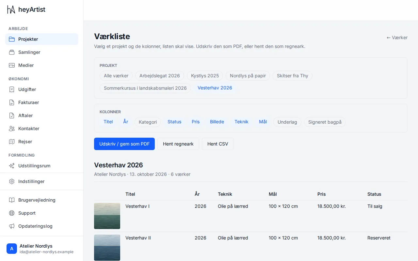Click Udskriv / gem som PDF
Screen dimensions: 418x261
(124, 144)
